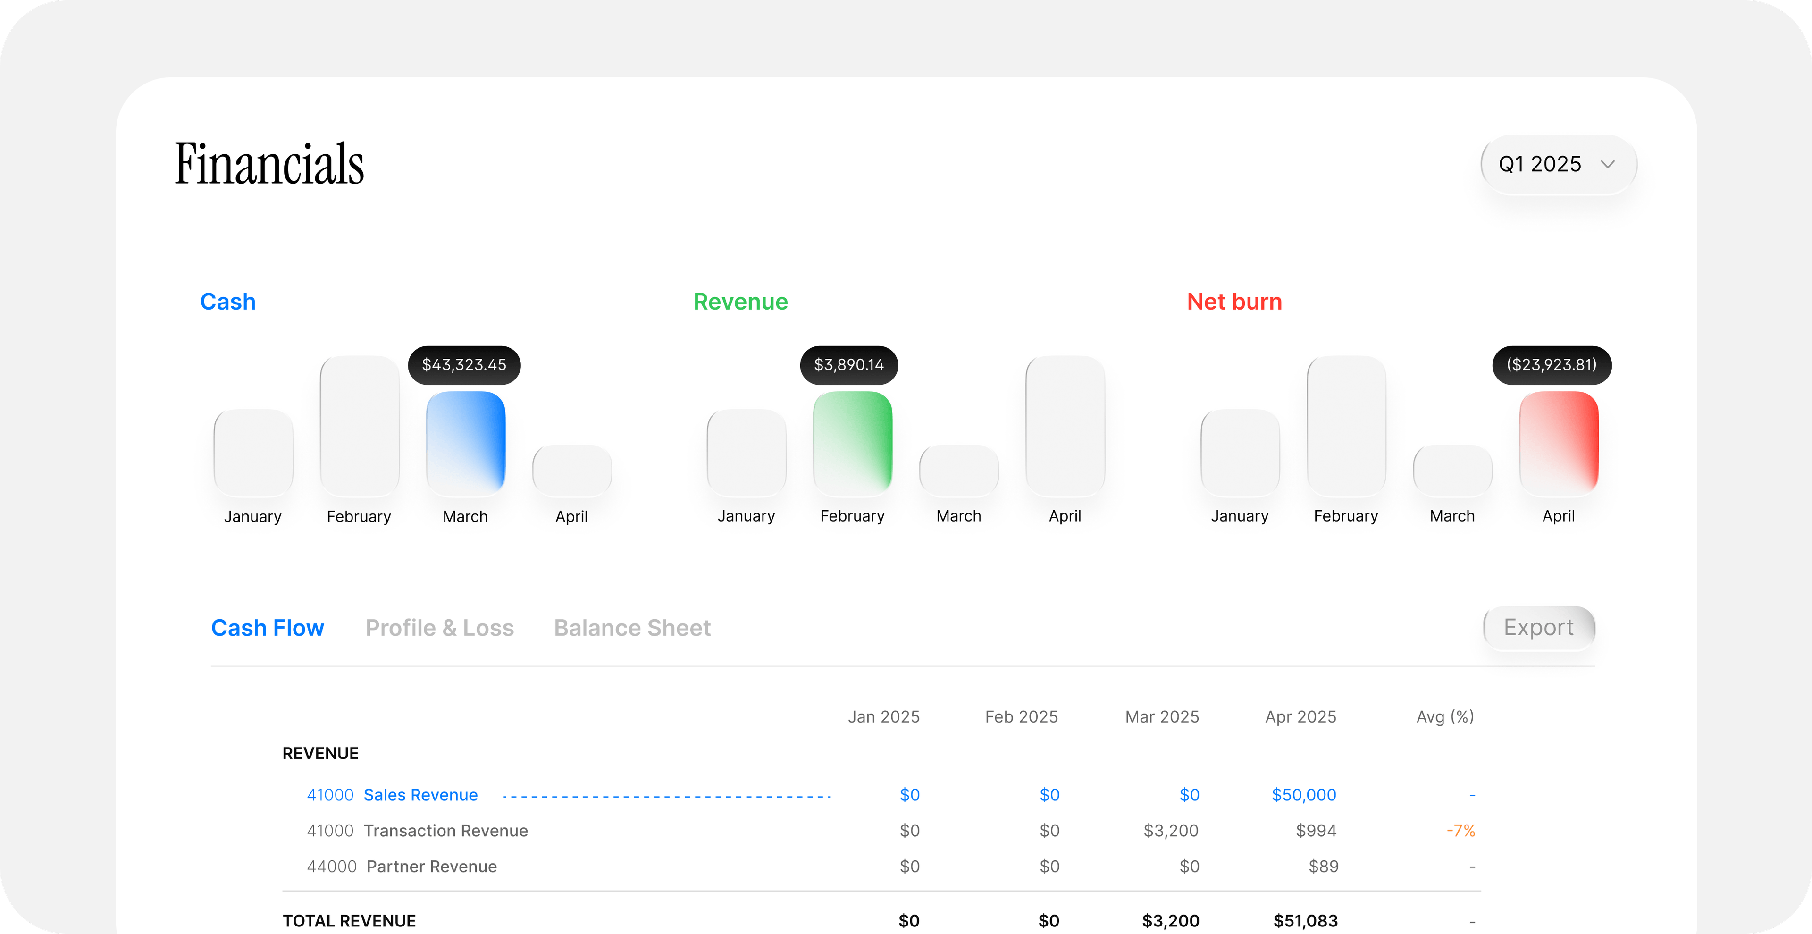This screenshot has width=1812, height=934.
Task: Select the Cash Flow tab
Action: [267, 627]
